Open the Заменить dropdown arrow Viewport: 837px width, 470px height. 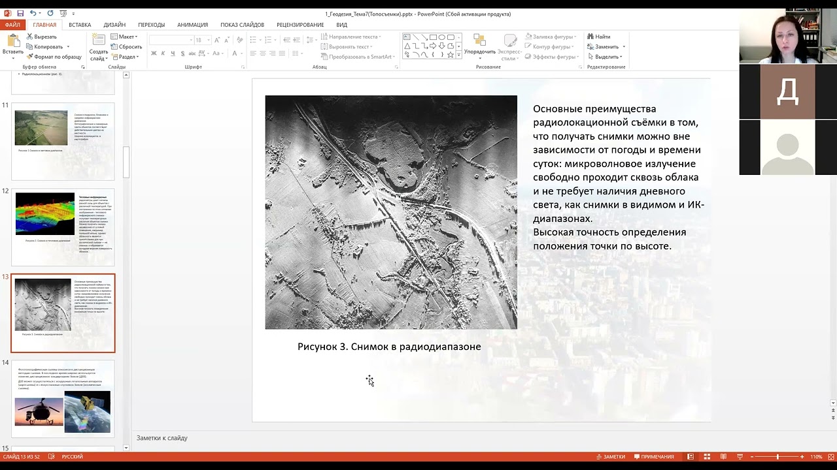pyautogui.click(x=624, y=47)
